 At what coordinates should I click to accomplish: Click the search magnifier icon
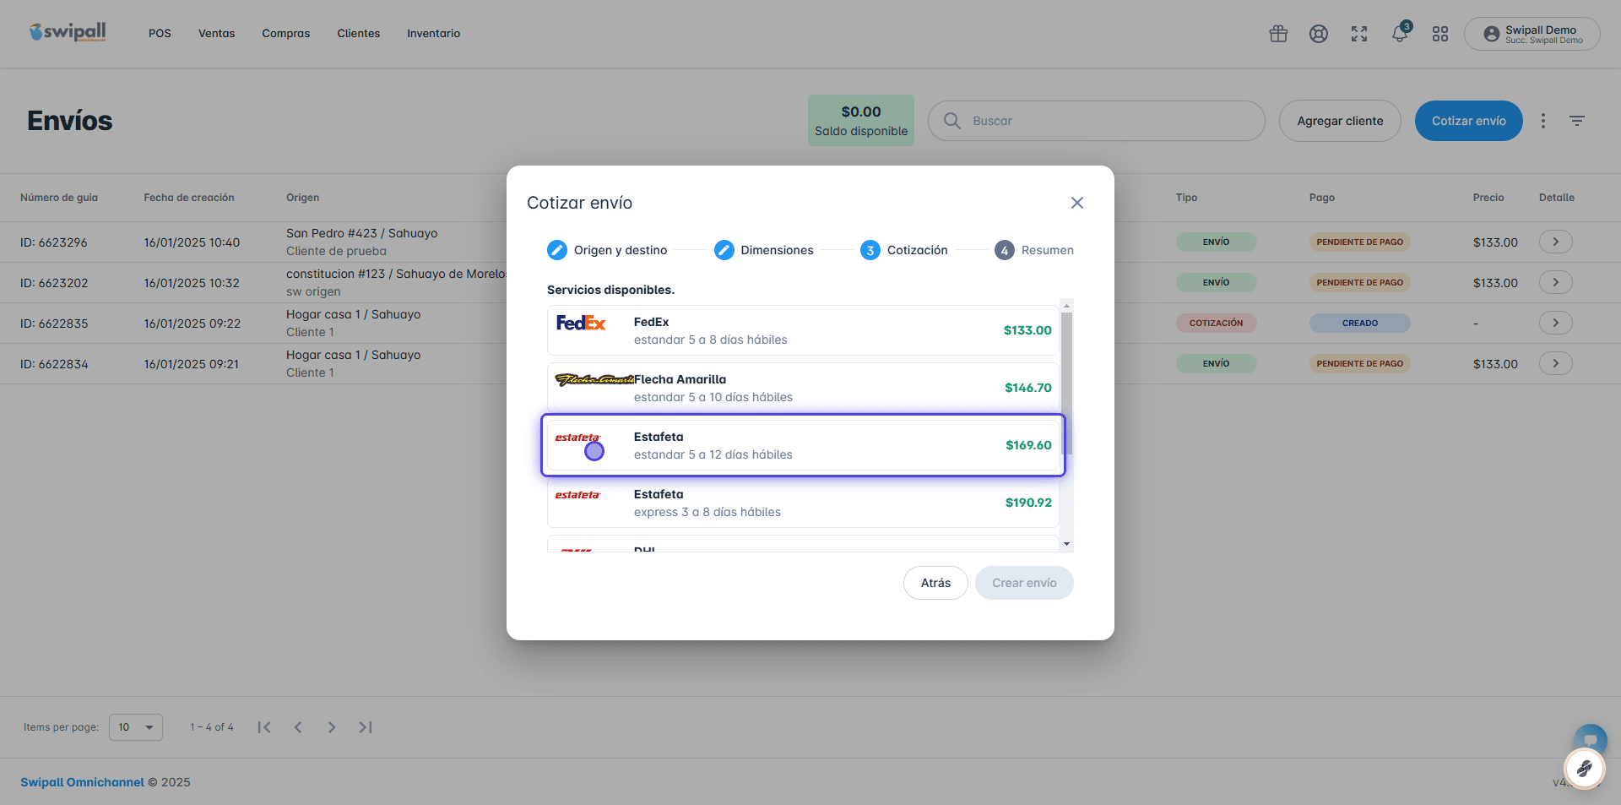coord(952,121)
